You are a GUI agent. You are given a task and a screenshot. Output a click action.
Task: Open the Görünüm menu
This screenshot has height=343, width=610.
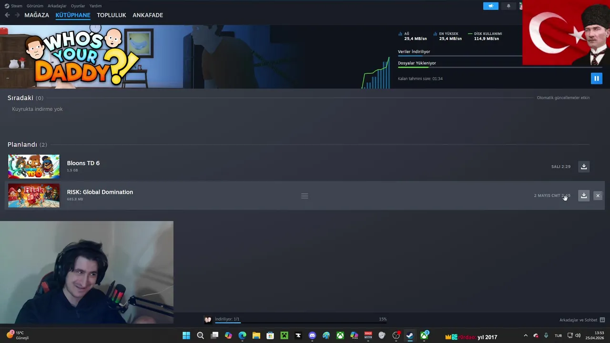[35, 6]
